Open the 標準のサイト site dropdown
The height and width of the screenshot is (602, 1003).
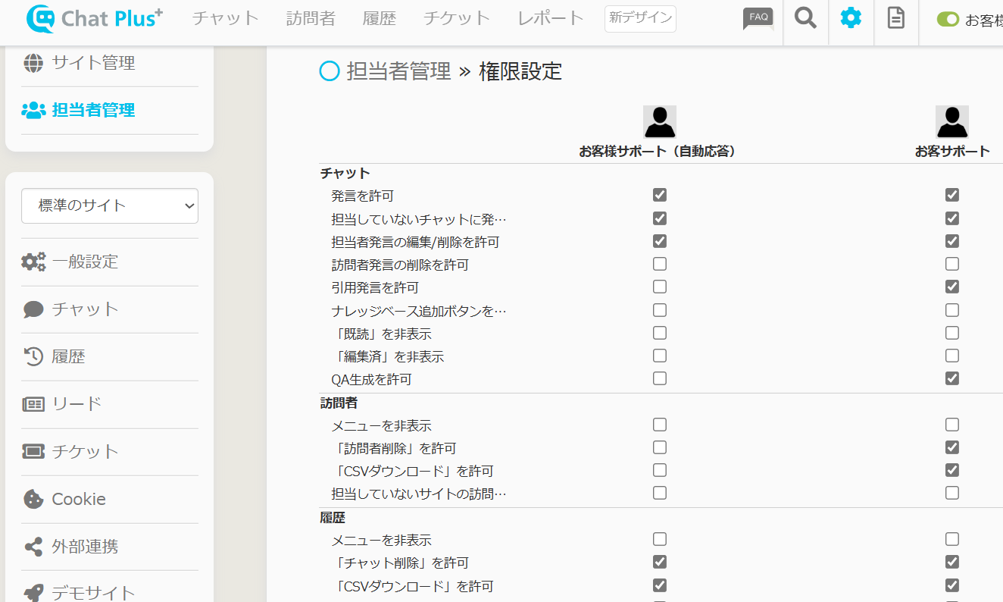click(x=110, y=205)
